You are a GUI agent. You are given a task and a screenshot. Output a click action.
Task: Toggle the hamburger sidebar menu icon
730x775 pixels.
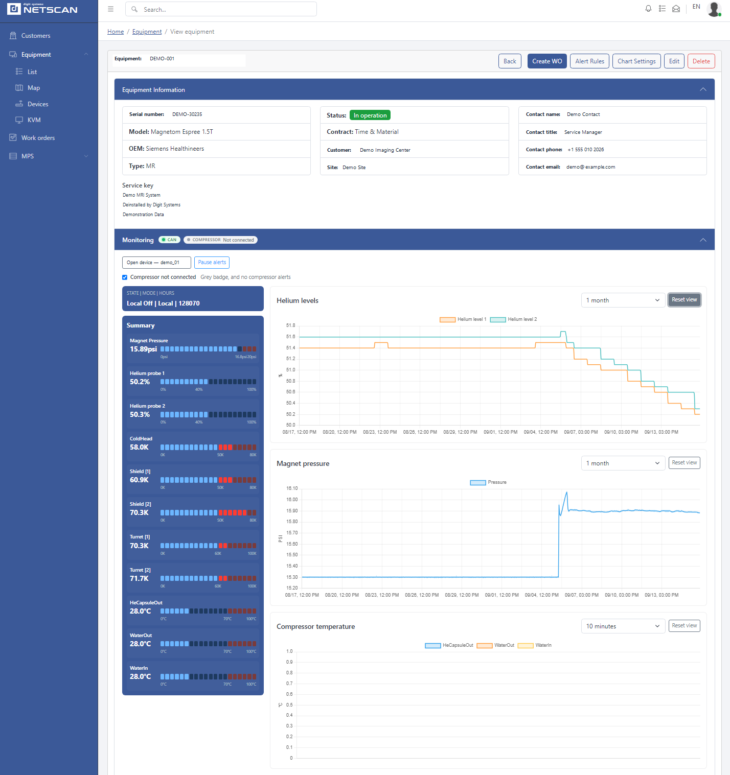click(x=111, y=9)
